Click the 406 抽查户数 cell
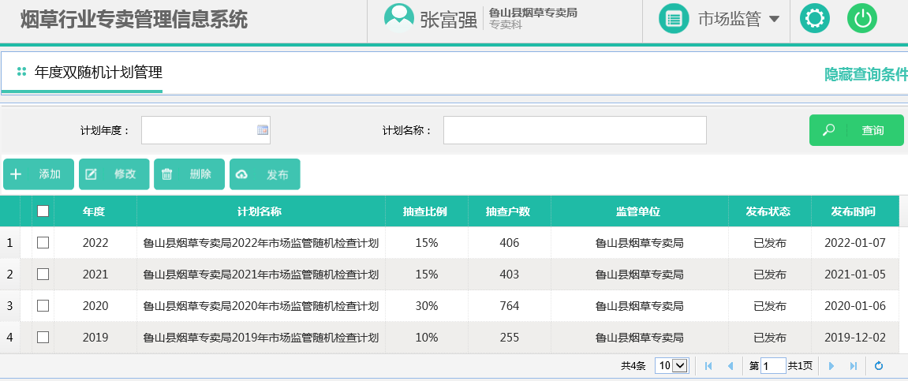The width and height of the screenshot is (908, 381). pos(509,243)
